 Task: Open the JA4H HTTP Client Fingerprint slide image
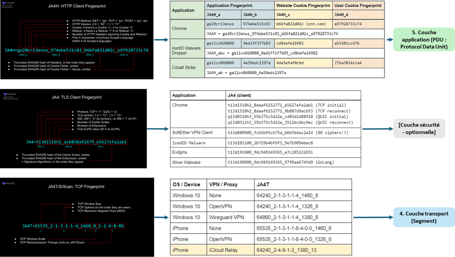[77, 40]
